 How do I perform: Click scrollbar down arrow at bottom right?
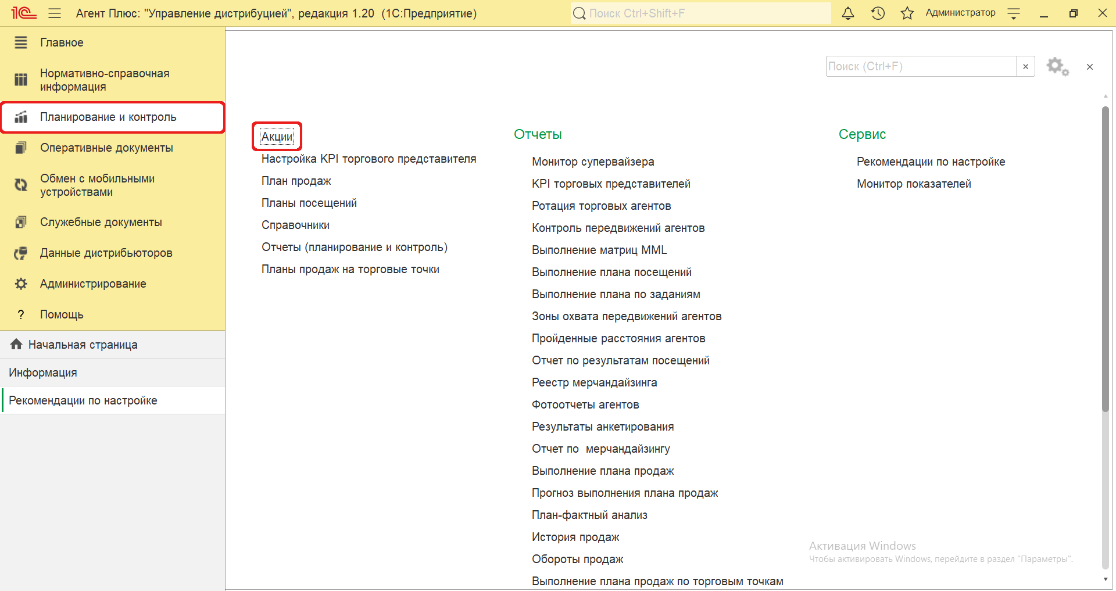point(1106,579)
